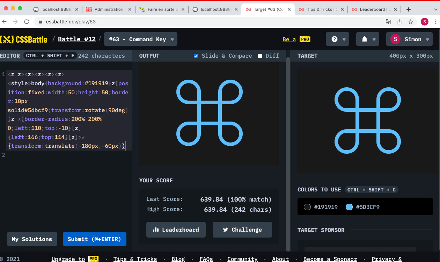Viewport: 440px width, 262px height.
Task: Click the Twitter Challenge button
Action: coord(242,230)
